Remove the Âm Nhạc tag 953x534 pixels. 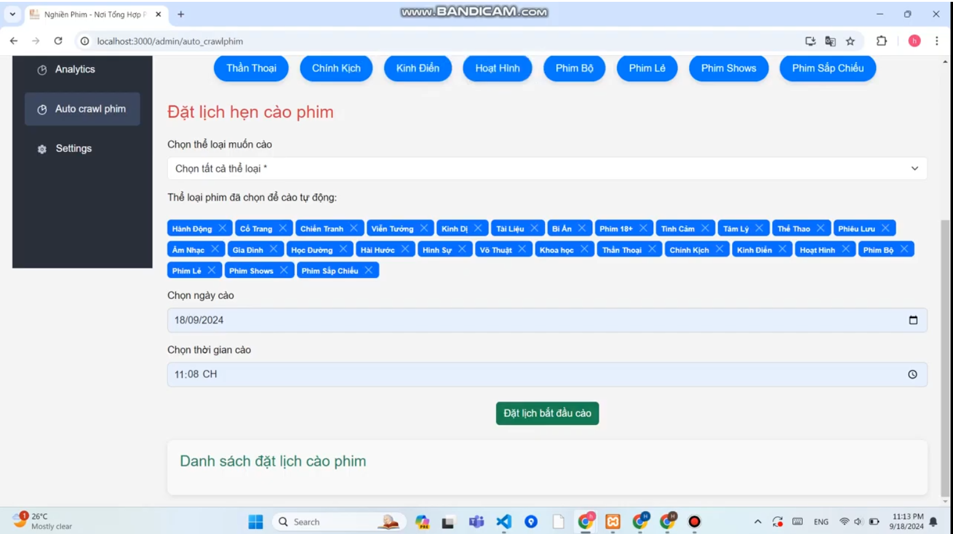(x=215, y=249)
